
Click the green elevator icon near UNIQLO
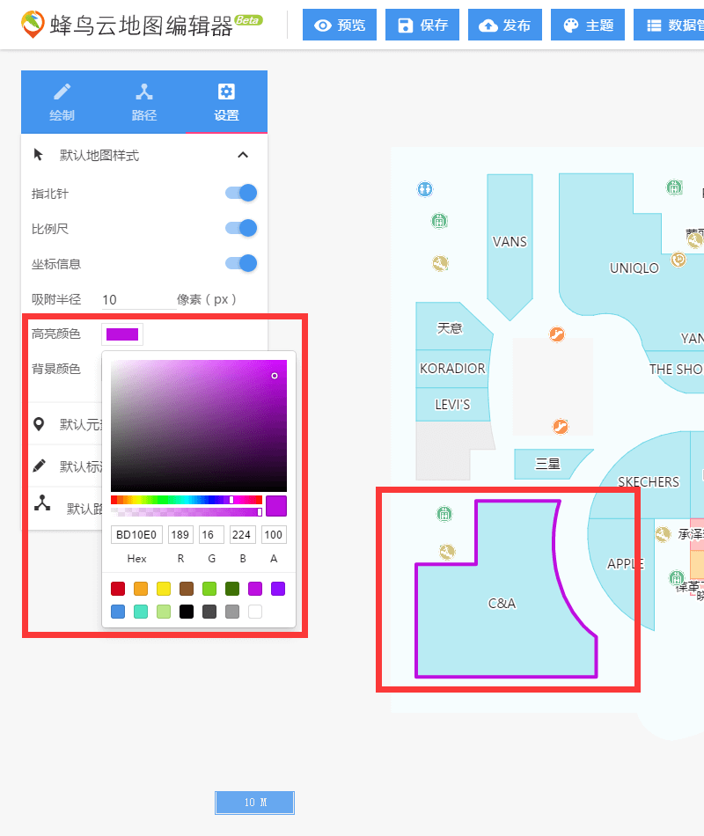click(675, 187)
